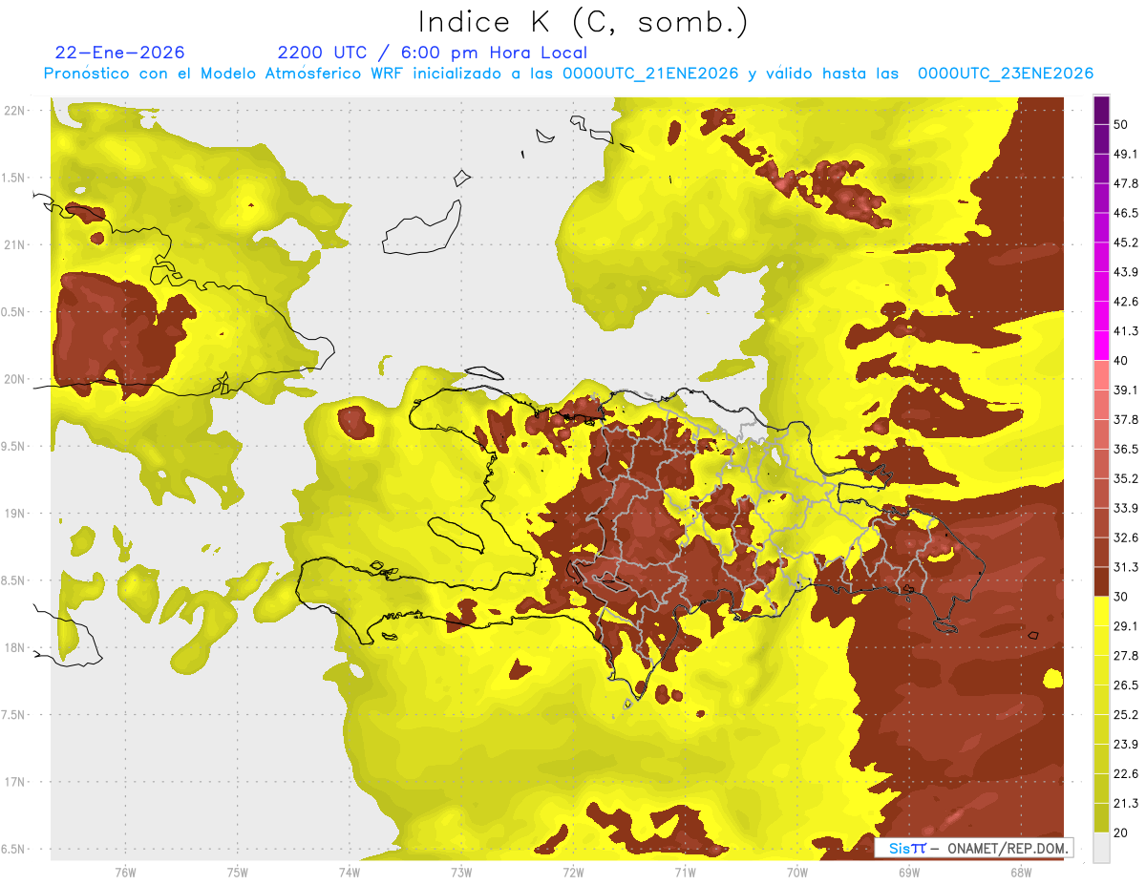Select the magenta colorbar segment between 40 and 41.3

point(1101,346)
